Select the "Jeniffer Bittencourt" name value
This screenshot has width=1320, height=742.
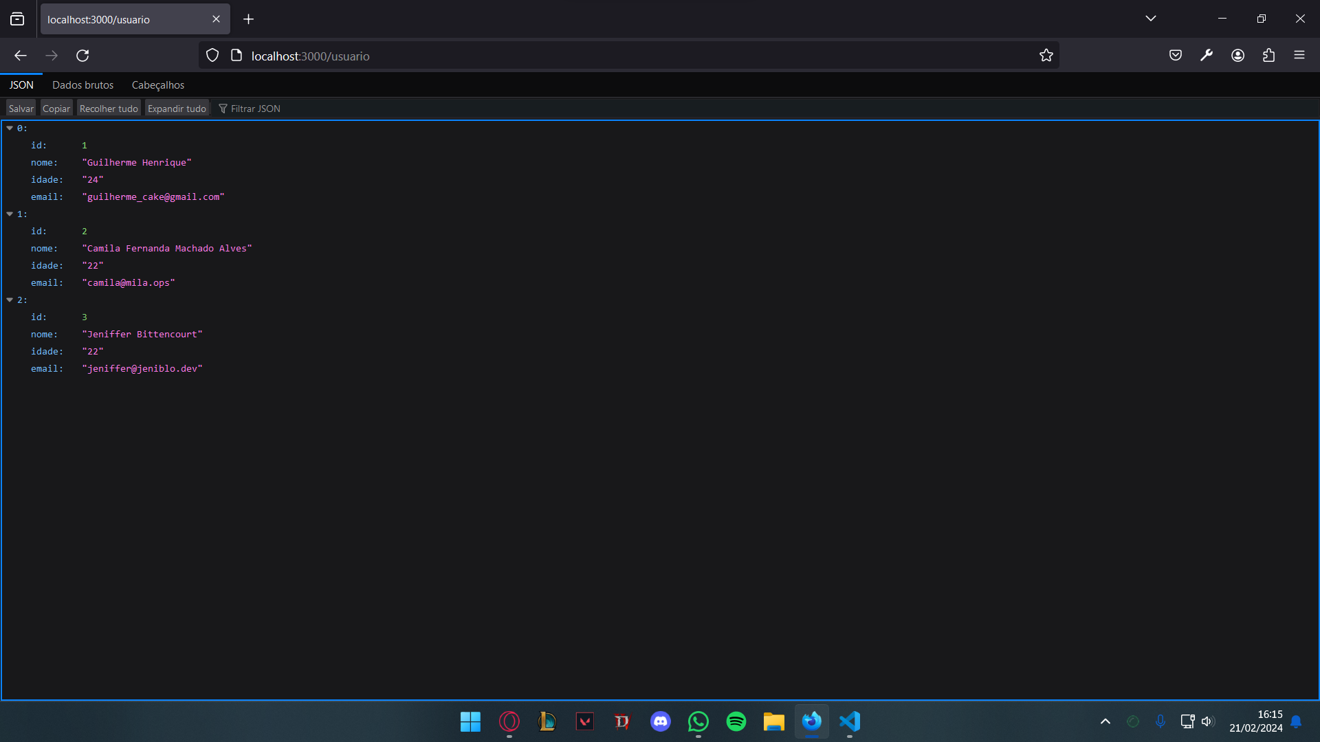coord(142,335)
